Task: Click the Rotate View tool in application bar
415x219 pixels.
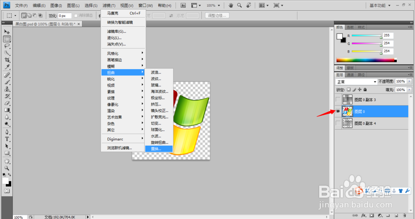Action: click(x=249, y=5)
